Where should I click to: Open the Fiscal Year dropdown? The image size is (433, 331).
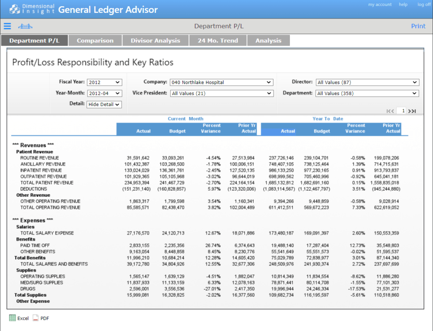(x=104, y=82)
